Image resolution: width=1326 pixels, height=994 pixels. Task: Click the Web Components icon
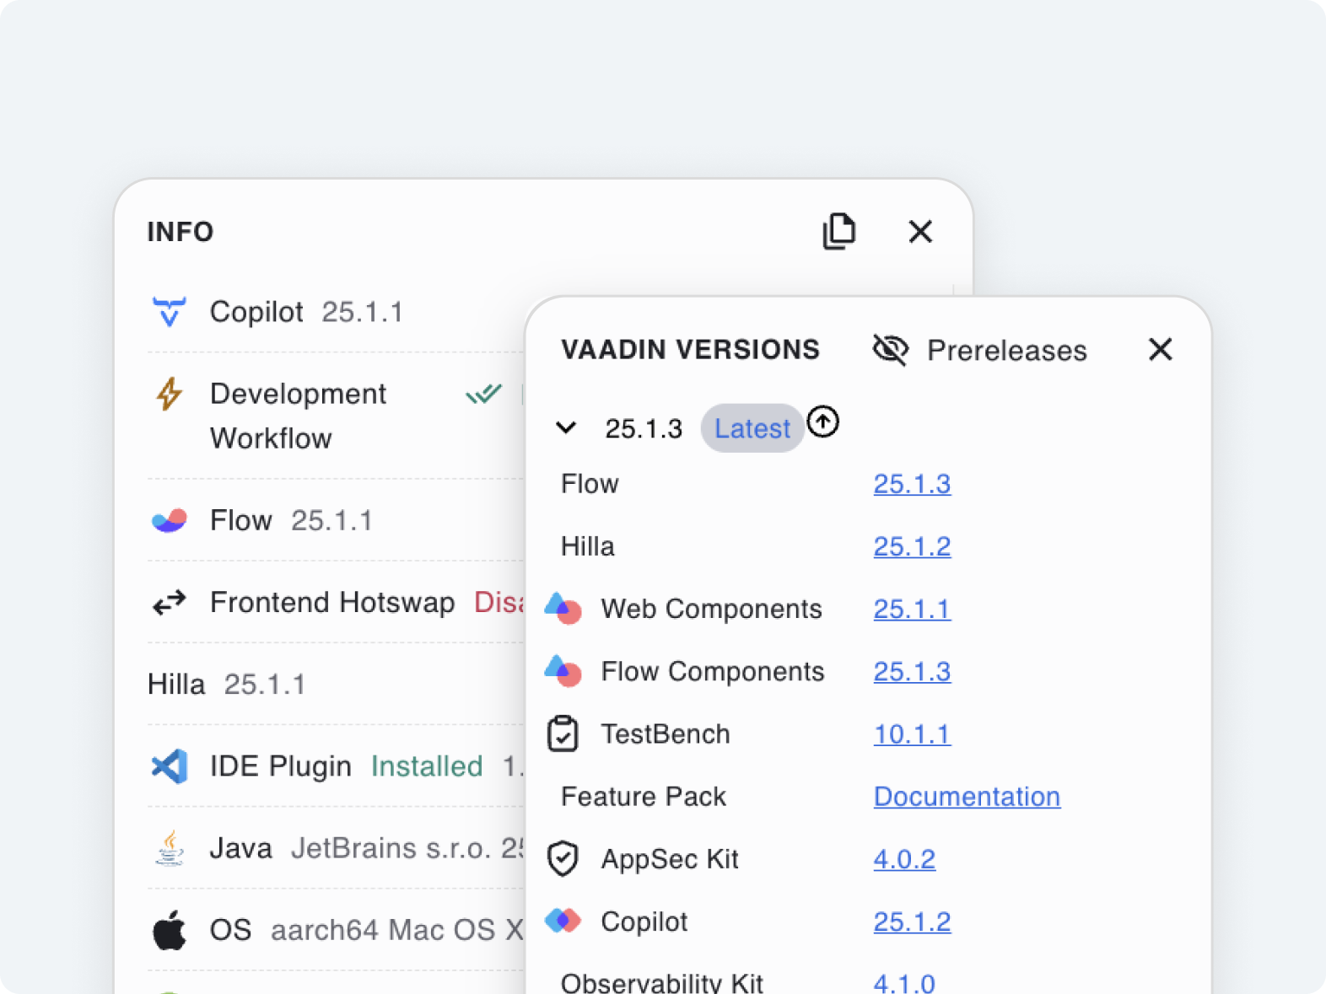(563, 608)
